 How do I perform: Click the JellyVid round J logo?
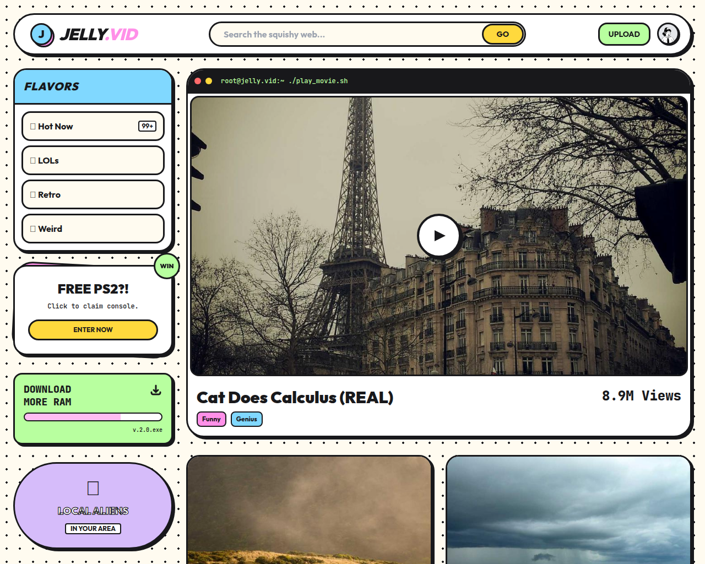(x=42, y=35)
